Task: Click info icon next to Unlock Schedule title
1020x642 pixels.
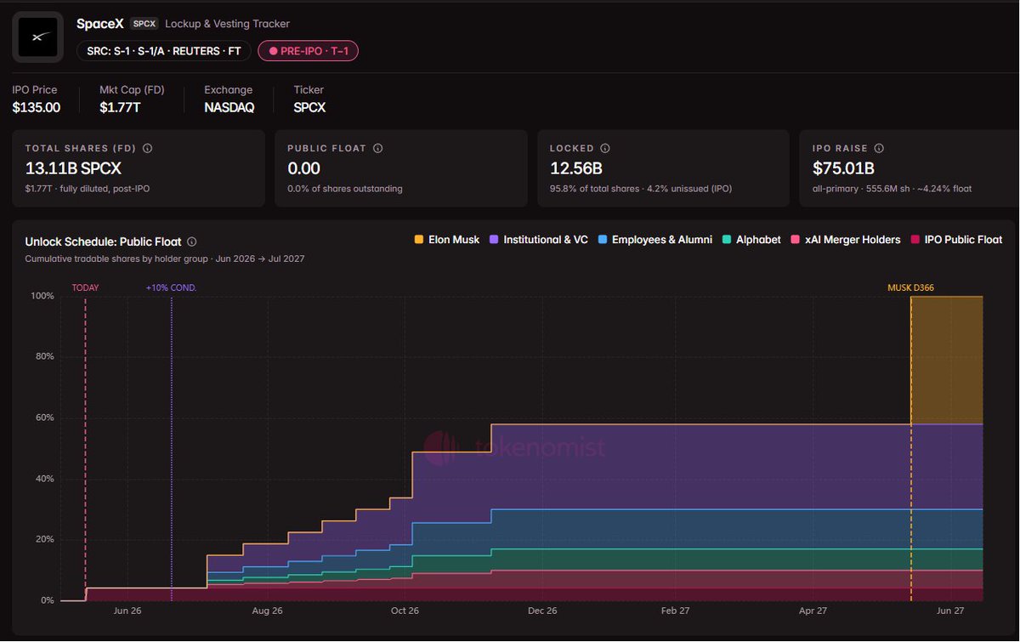Action: pyautogui.click(x=191, y=241)
